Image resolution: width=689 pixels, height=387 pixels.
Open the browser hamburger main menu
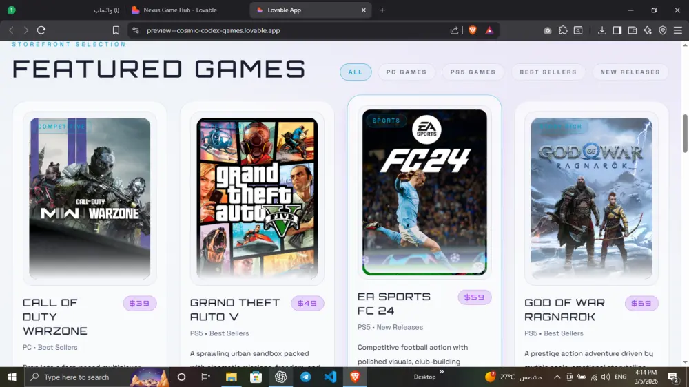point(678,30)
